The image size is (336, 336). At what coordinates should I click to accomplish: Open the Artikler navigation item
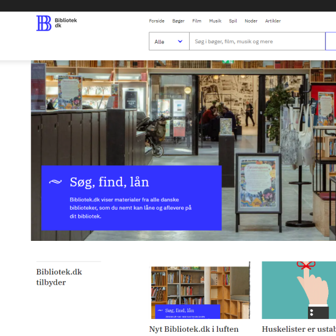[273, 21]
